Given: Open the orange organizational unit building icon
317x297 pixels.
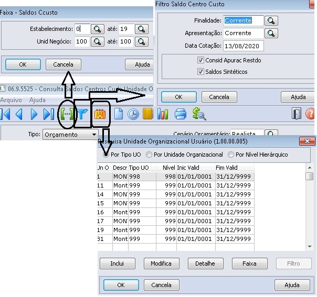Looking at the screenshot, I should click(x=100, y=114).
